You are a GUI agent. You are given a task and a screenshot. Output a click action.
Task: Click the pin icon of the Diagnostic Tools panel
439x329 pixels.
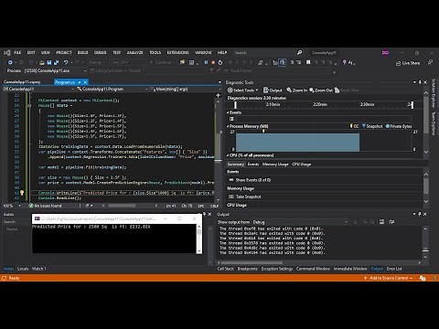point(420,82)
